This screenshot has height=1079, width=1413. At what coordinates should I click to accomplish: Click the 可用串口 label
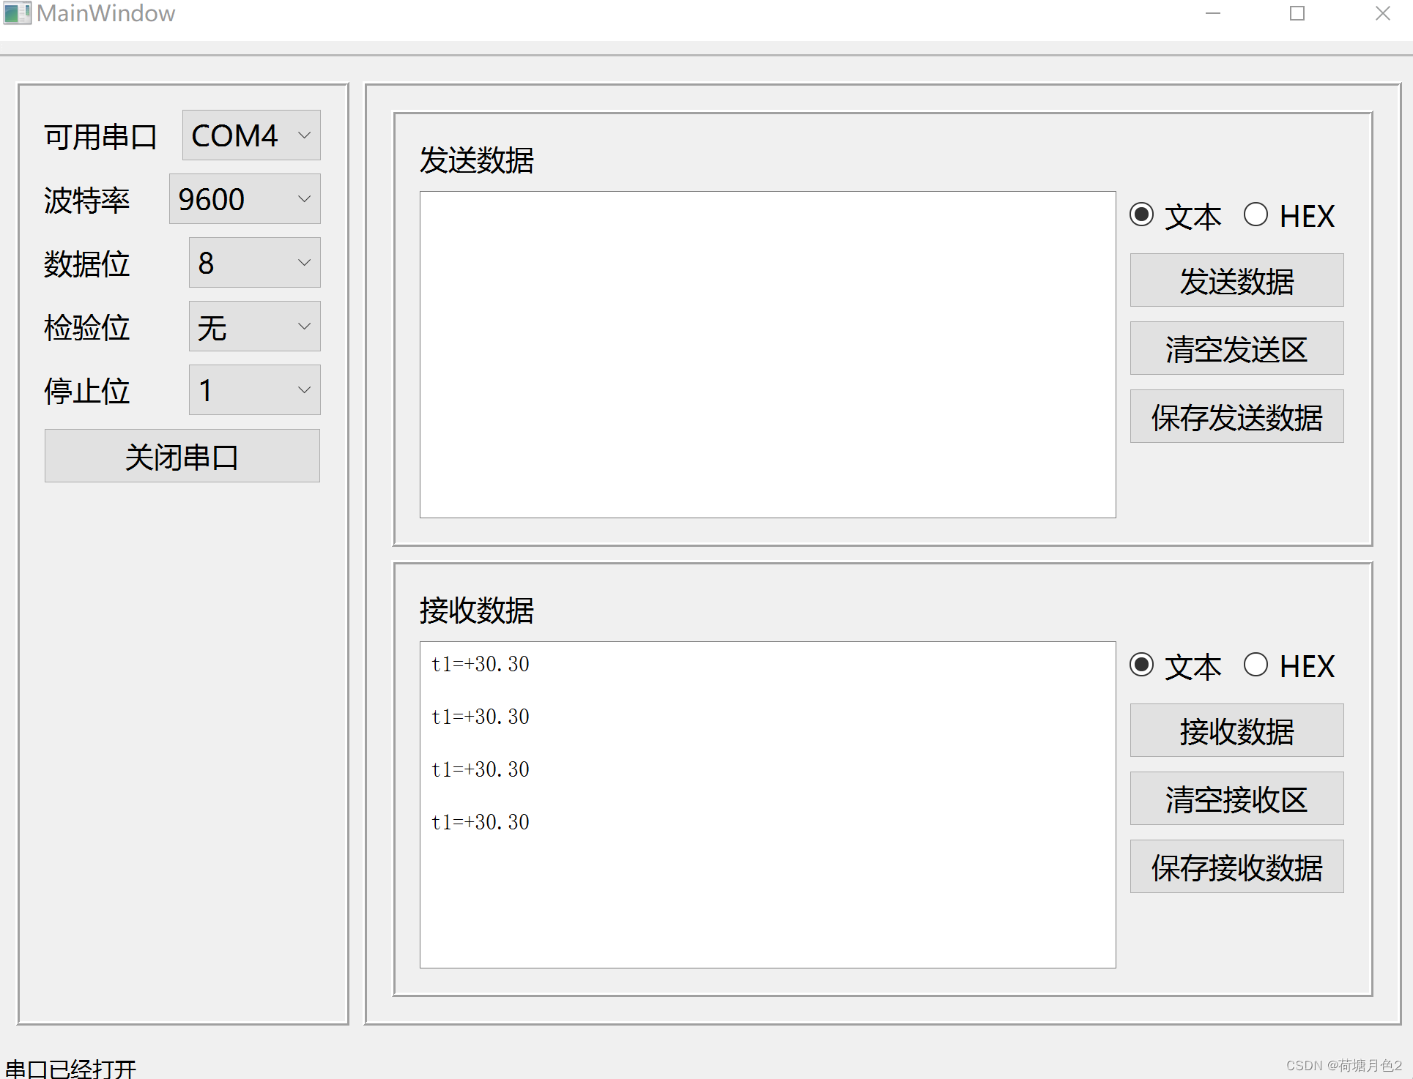click(x=100, y=137)
